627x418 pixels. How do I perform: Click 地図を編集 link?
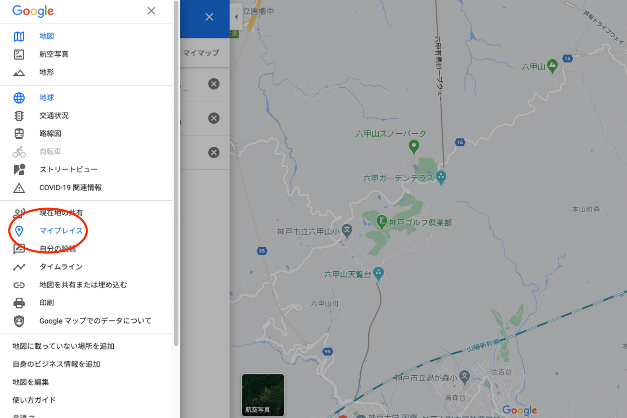click(x=31, y=382)
